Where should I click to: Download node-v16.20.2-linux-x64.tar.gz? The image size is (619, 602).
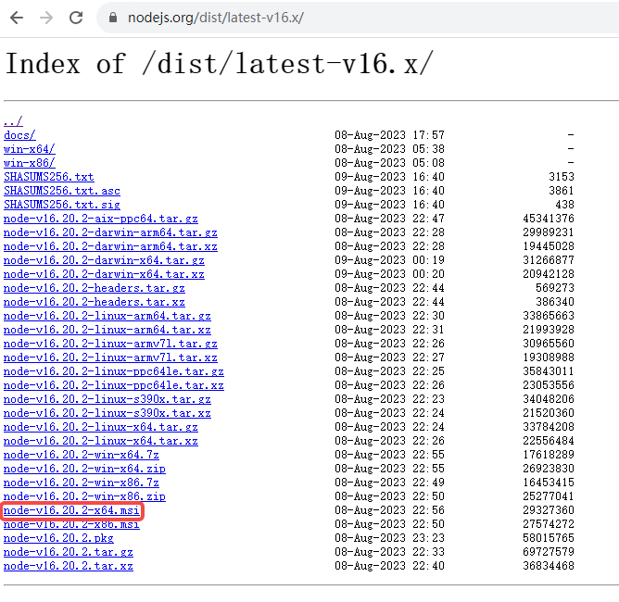[101, 427]
